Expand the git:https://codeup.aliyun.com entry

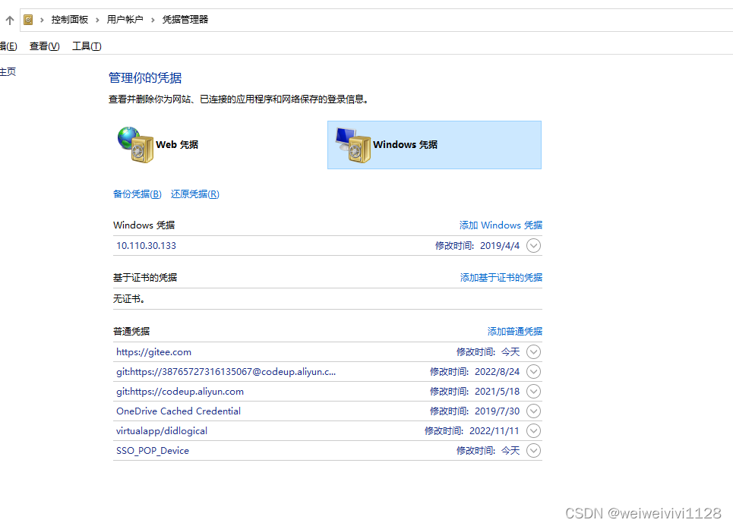click(533, 391)
